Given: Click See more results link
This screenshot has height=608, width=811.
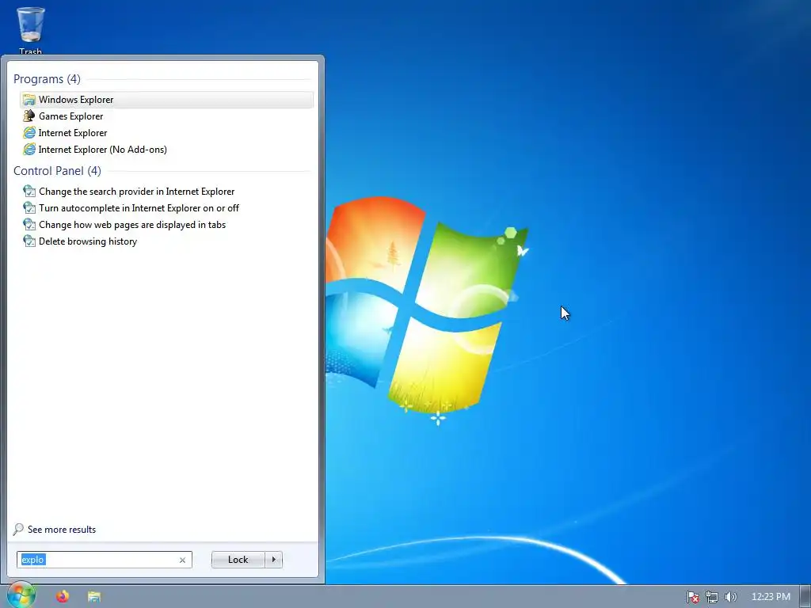Looking at the screenshot, I should (x=62, y=530).
